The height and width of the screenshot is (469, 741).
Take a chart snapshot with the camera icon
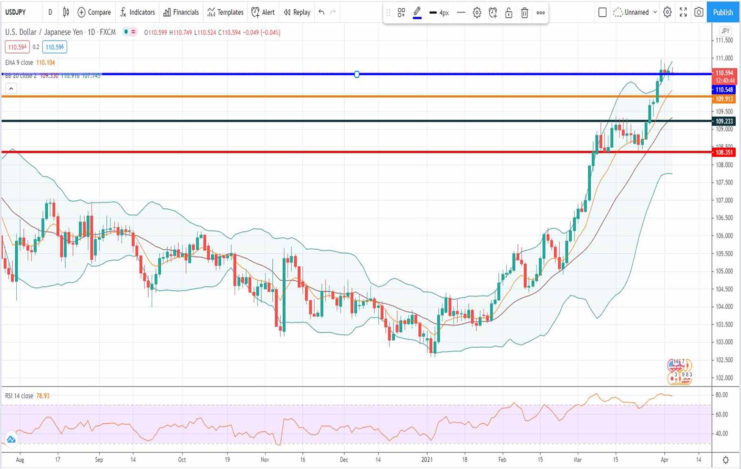699,12
